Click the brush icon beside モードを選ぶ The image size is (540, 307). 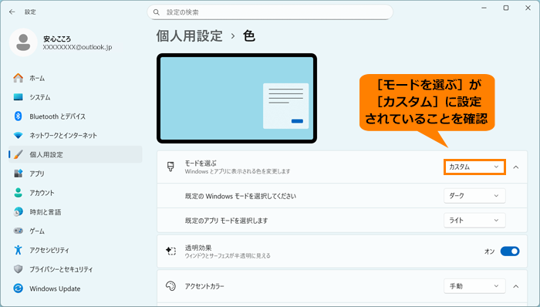pos(170,167)
